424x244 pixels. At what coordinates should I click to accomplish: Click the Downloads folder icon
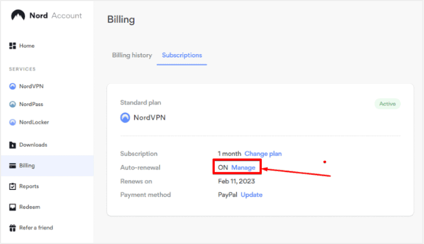tap(13, 145)
